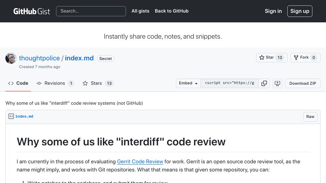View the 13 stargazers count beside Star

click(x=280, y=58)
